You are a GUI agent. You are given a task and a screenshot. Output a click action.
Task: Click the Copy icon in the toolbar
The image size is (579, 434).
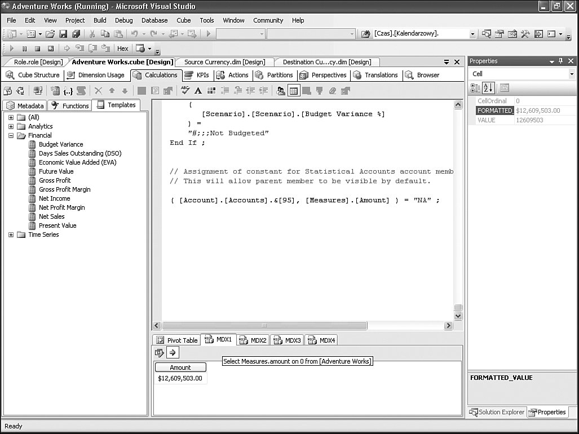point(105,34)
